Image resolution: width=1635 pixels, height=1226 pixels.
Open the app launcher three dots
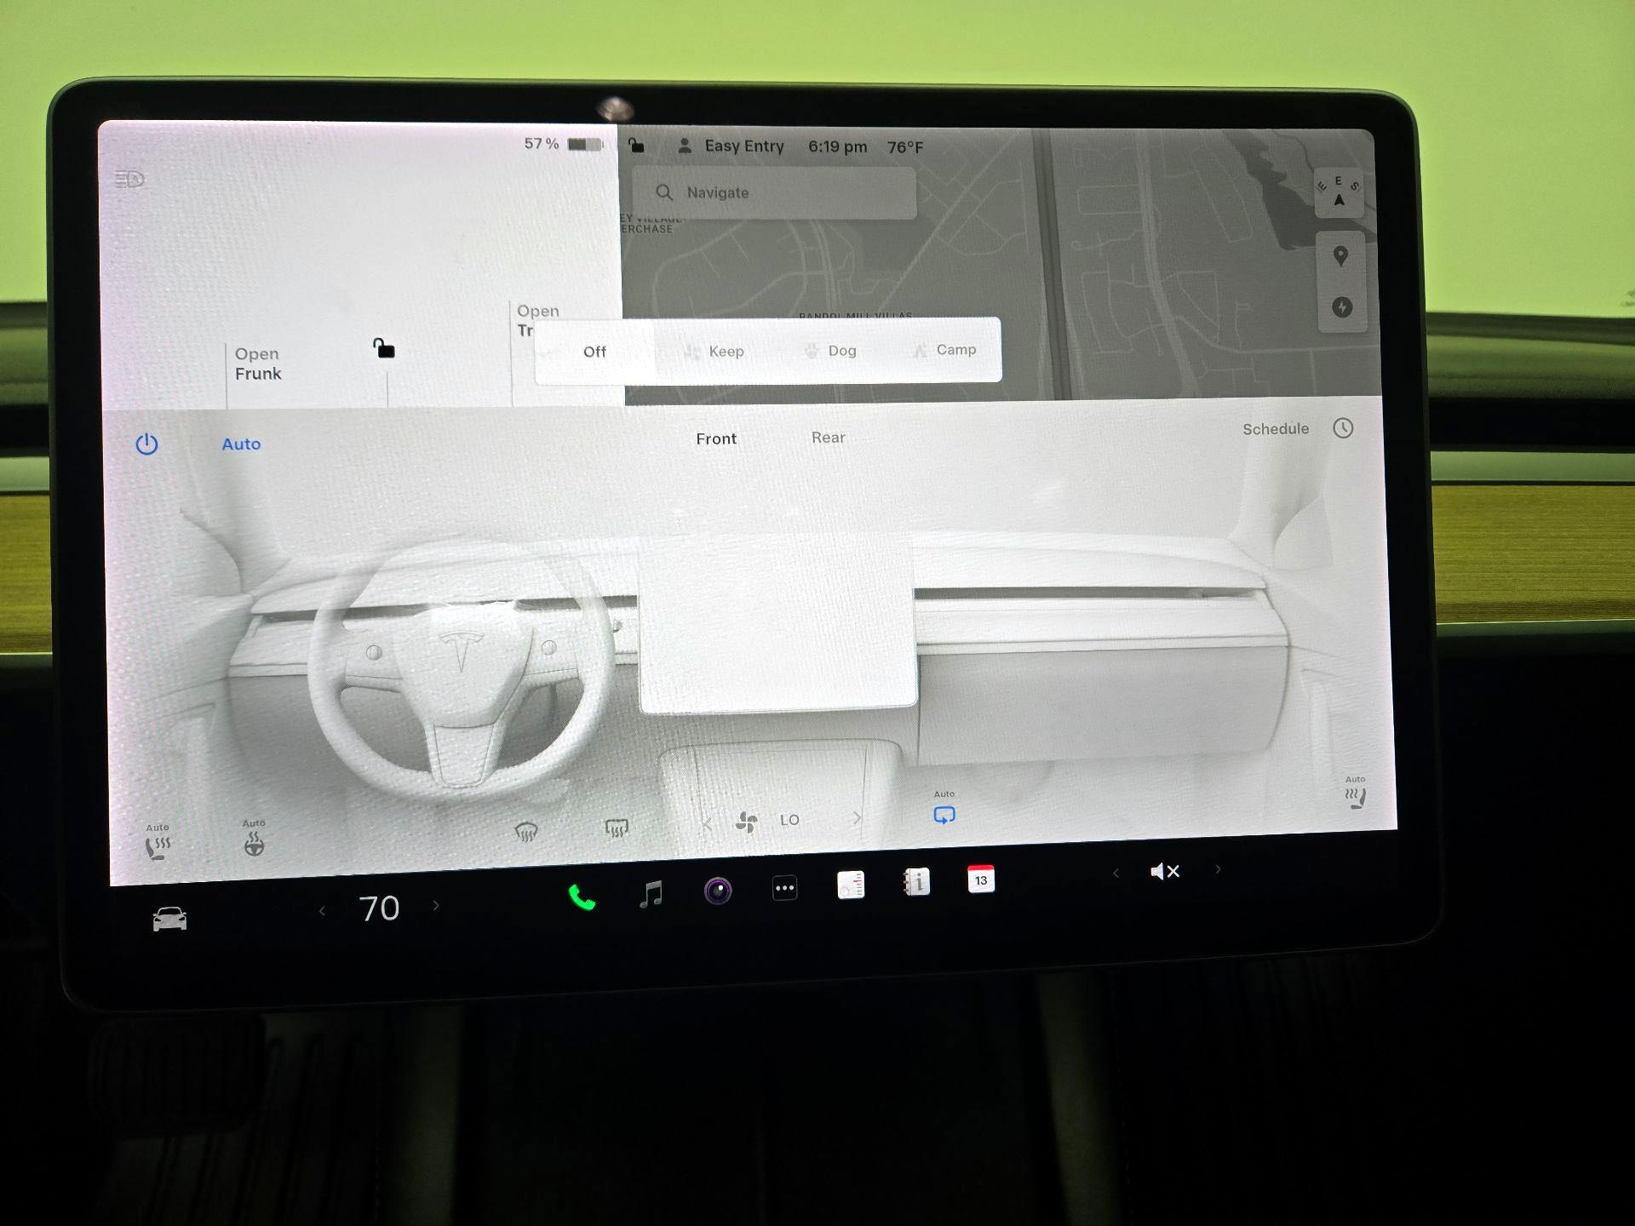(784, 888)
